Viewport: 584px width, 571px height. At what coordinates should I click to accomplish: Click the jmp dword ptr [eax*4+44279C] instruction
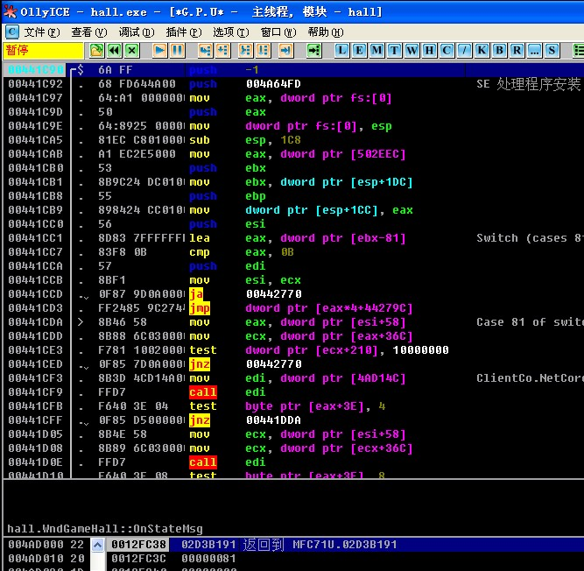pyautogui.click(x=301, y=308)
